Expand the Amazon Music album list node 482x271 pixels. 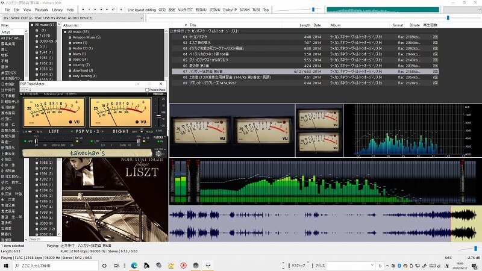point(70,37)
